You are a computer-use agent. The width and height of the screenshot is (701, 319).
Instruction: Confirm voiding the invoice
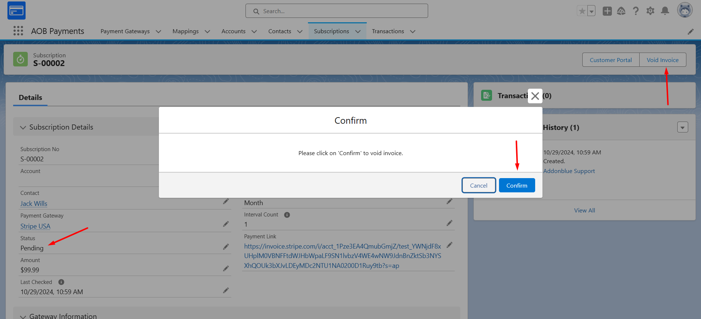click(x=517, y=185)
